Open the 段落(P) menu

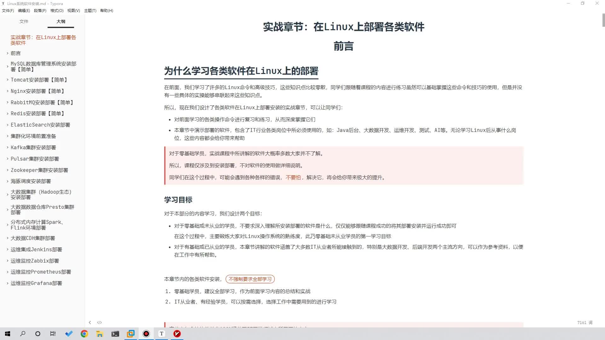[x=40, y=10]
